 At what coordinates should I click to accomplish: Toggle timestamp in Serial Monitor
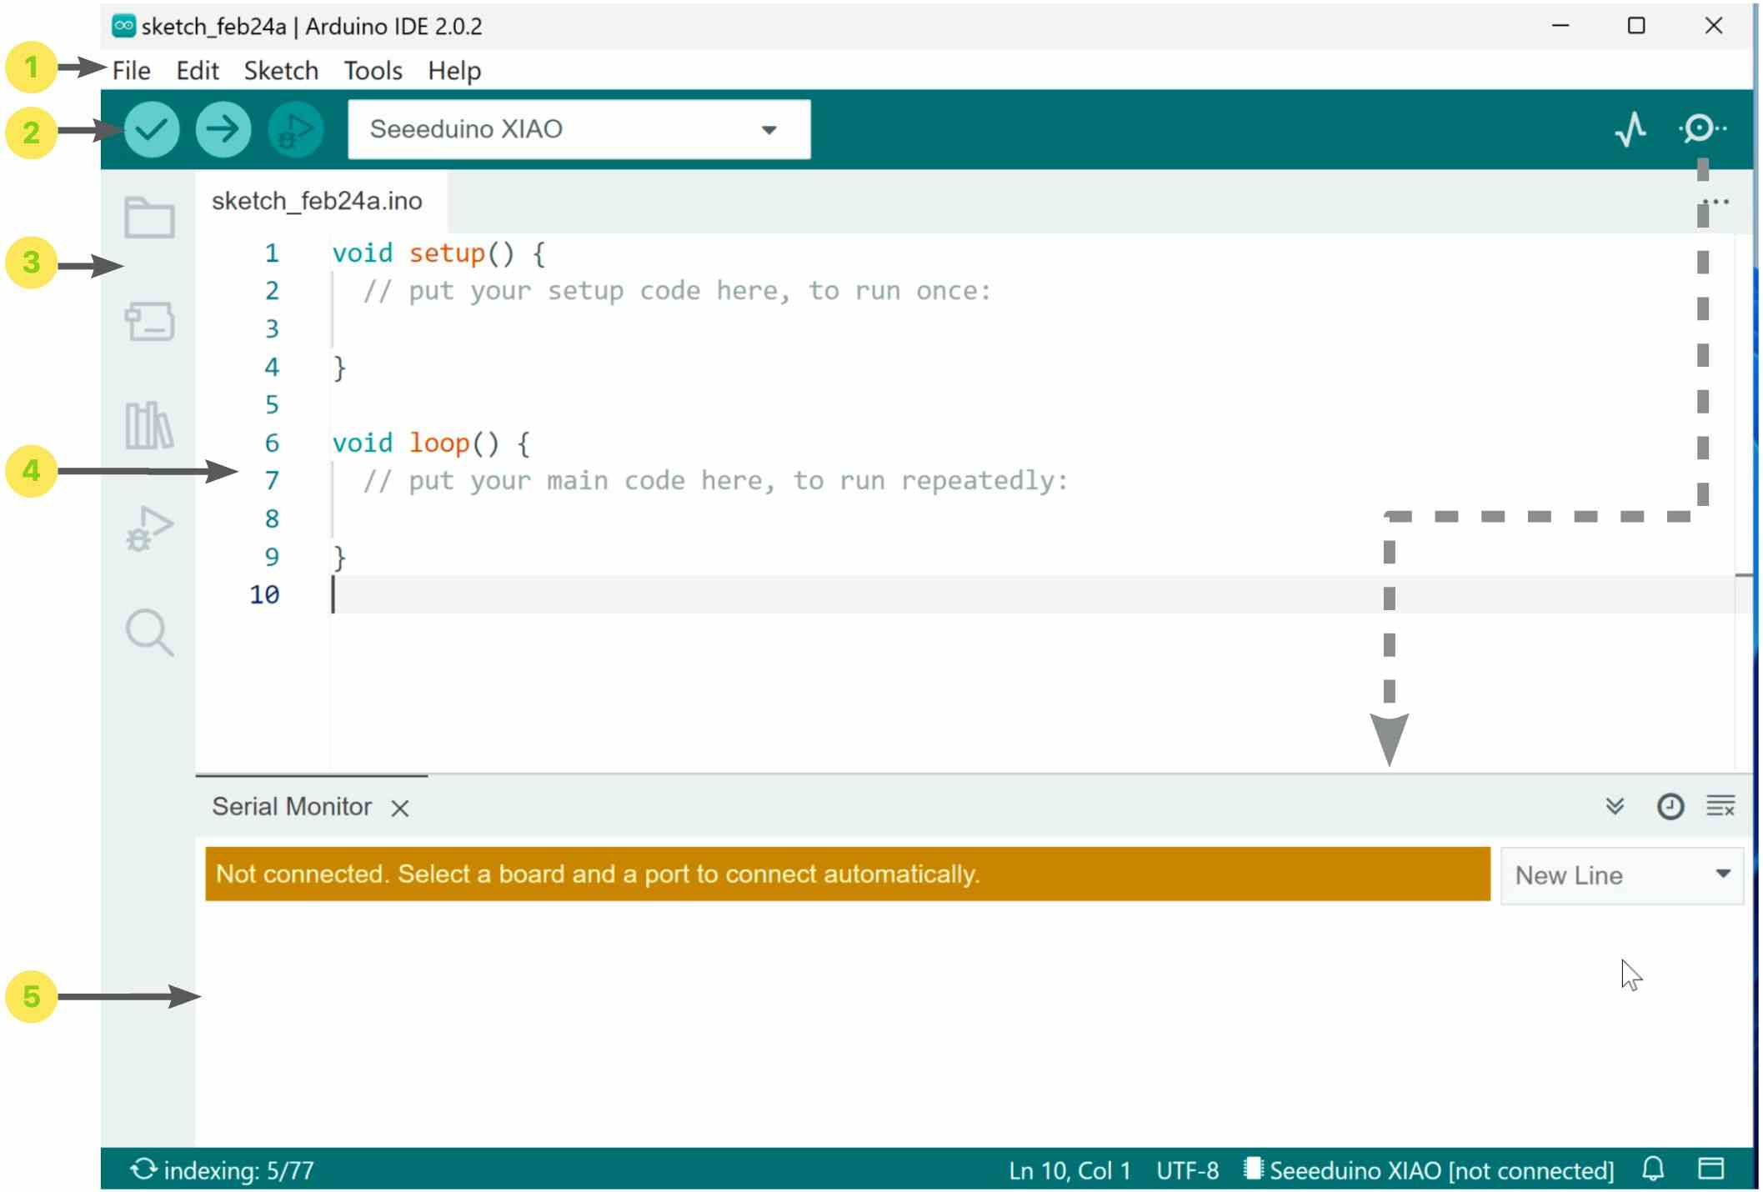pyautogui.click(x=1670, y=806)
